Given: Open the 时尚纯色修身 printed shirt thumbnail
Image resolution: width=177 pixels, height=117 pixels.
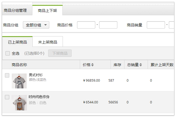Looking at the screenshot, I should click(x=19, y=103).
